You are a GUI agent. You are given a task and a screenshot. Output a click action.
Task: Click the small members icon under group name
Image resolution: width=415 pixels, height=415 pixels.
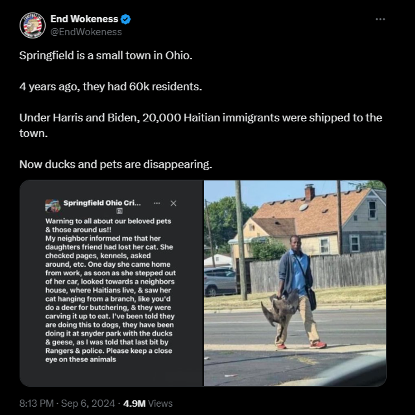[119, 211]
